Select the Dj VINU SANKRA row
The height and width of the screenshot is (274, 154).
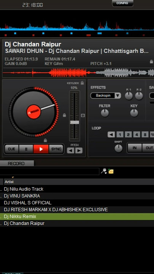coord(77,196)
